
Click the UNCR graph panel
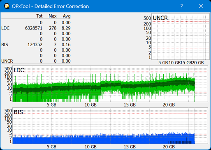[x=181, y=36]
